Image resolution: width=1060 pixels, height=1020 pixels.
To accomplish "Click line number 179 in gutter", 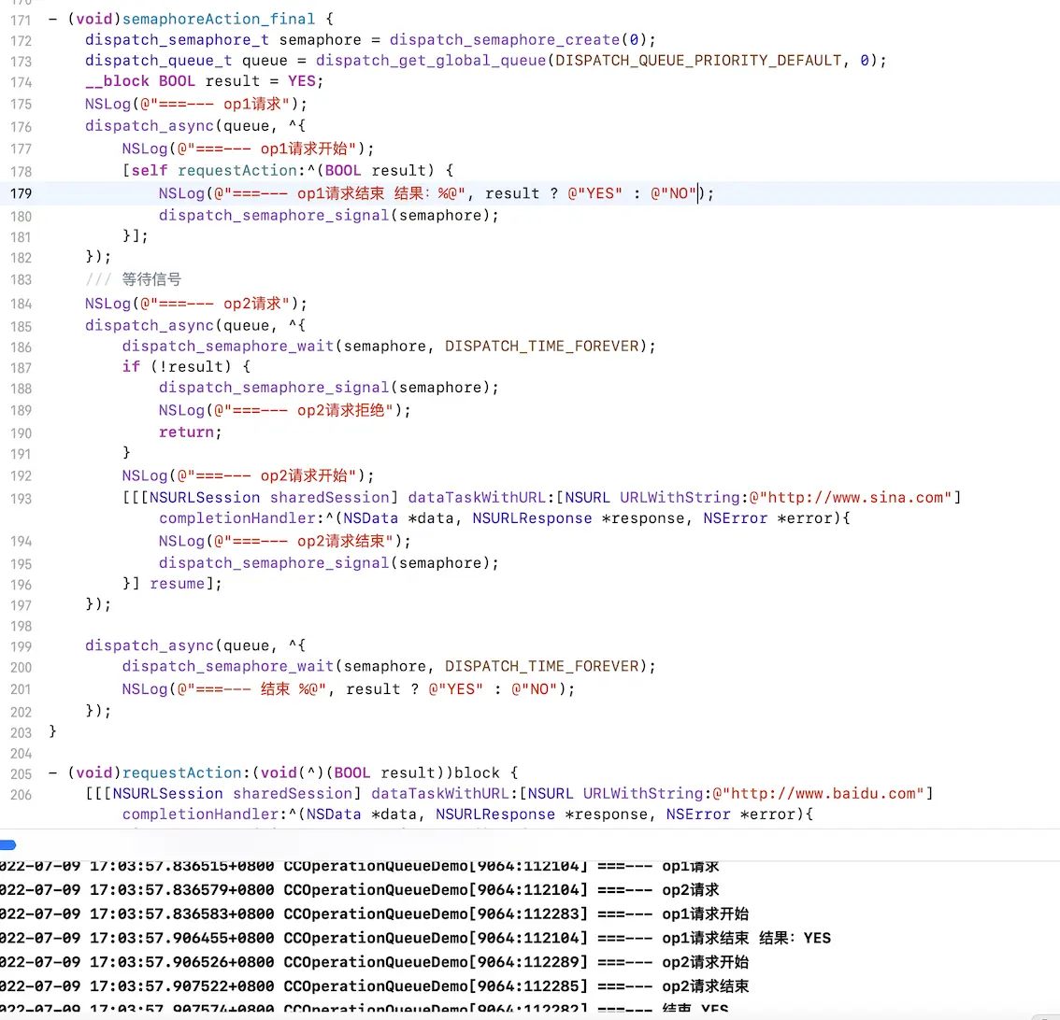I will [20, 193].
